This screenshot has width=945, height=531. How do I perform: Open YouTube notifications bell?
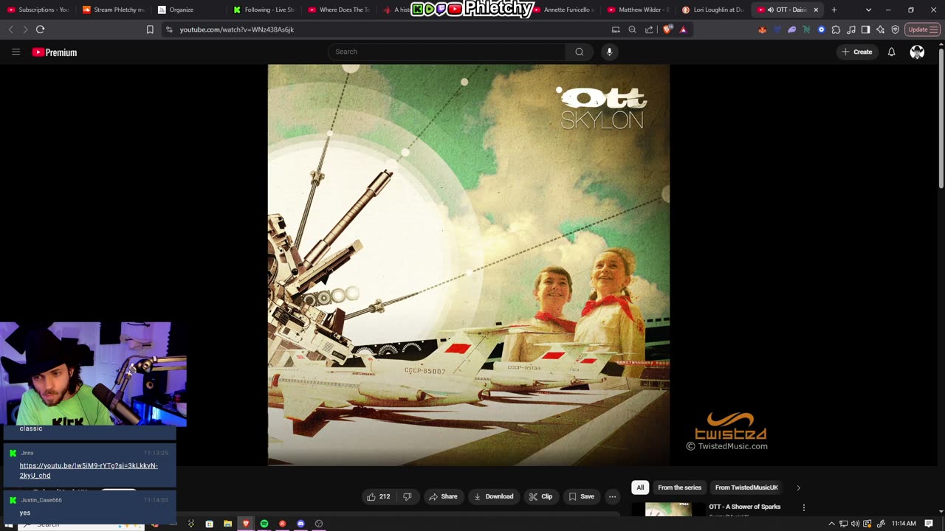(x=891, y=52)
